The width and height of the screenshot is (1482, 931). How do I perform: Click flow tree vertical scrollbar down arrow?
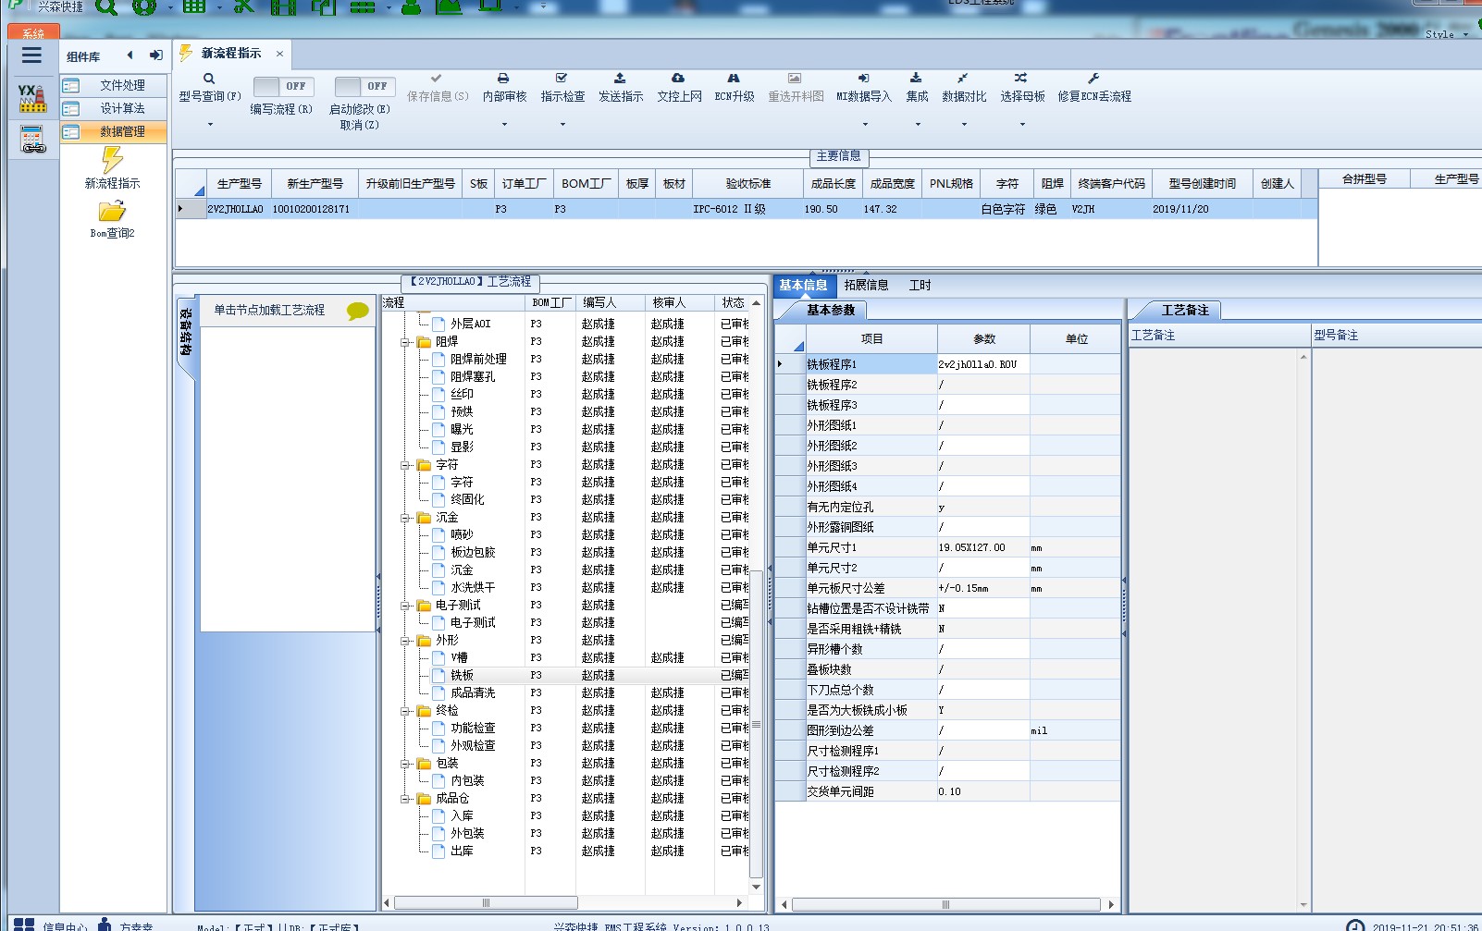756,887
